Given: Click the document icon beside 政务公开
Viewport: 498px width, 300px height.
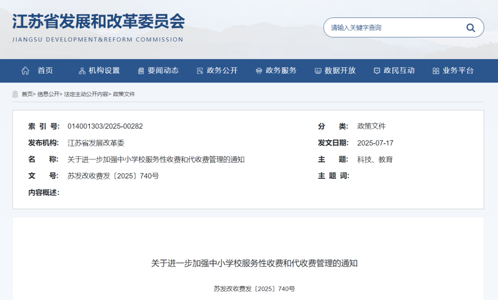Looking at the screenshot, I should tap(200, 71).
